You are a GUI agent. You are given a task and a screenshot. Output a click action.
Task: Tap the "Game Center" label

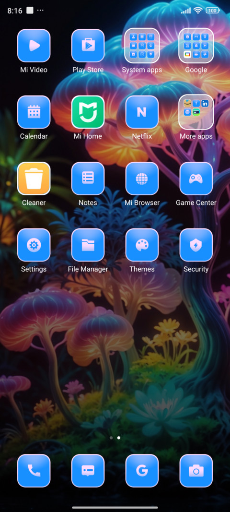click(x=196, y=203)
